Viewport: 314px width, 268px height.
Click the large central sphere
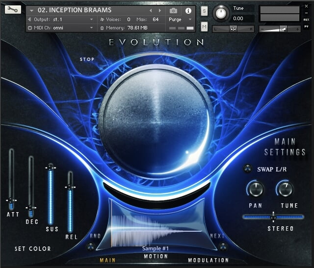[157, 122]
